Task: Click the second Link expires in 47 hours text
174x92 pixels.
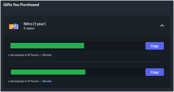Action: pyautogui.click(x=23, y=81)
